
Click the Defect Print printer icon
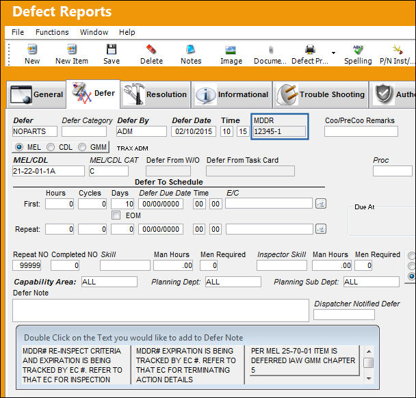pos(310,50)
